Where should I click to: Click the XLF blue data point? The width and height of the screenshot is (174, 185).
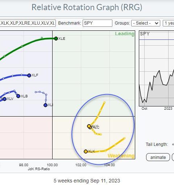(x=29, y=75)
